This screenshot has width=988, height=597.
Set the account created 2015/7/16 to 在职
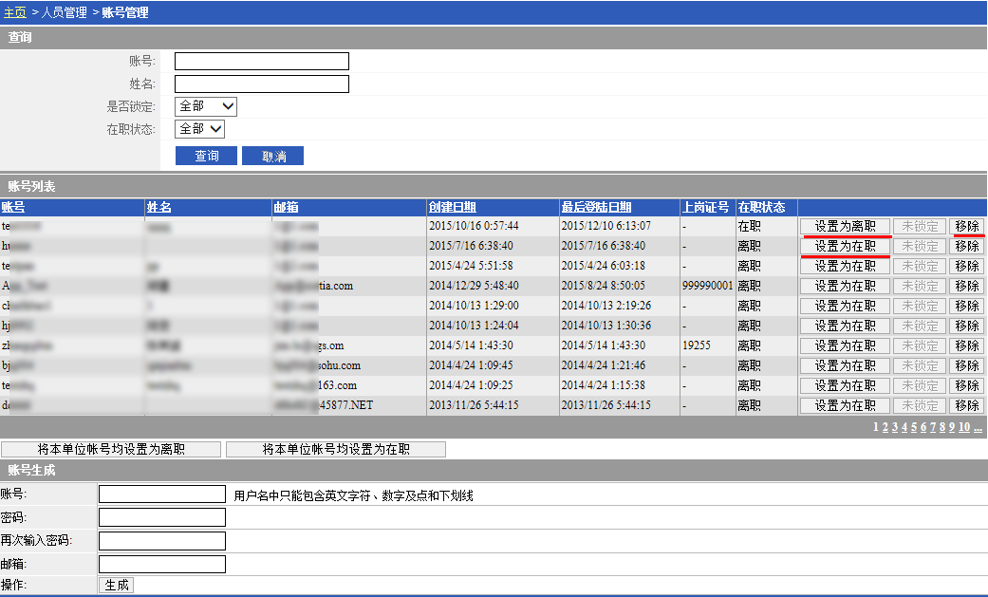coord(845,247)
